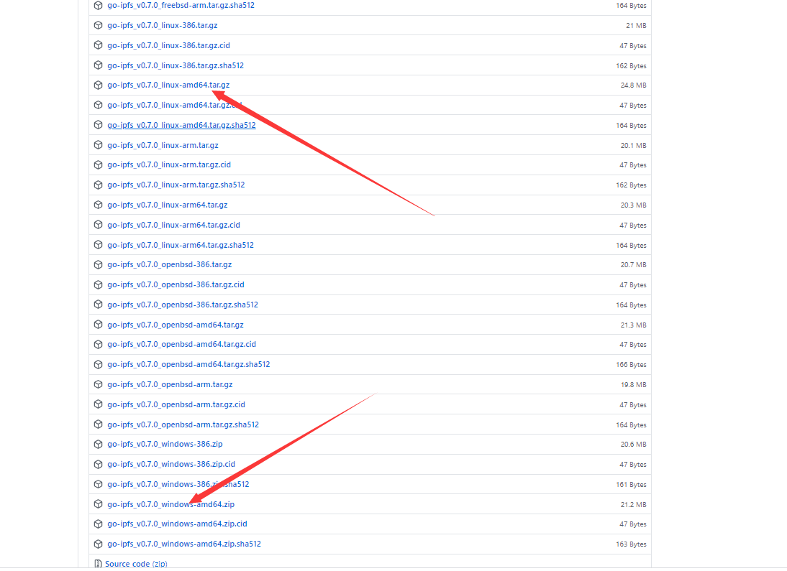Click package icon beside linux-386.tar.gz
This screenshot has width=787, height=571.
(99, 25)
